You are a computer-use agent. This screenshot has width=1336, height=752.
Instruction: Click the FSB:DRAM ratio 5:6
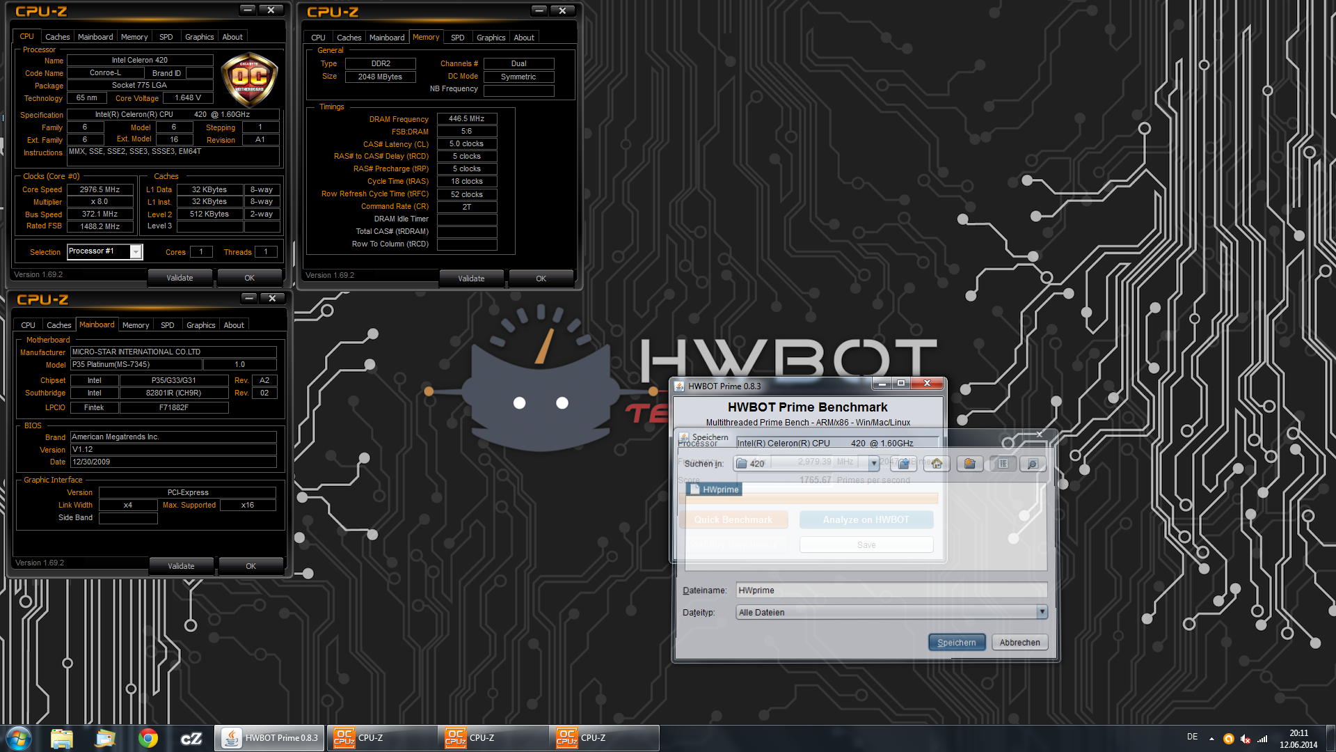coord(466,132)
